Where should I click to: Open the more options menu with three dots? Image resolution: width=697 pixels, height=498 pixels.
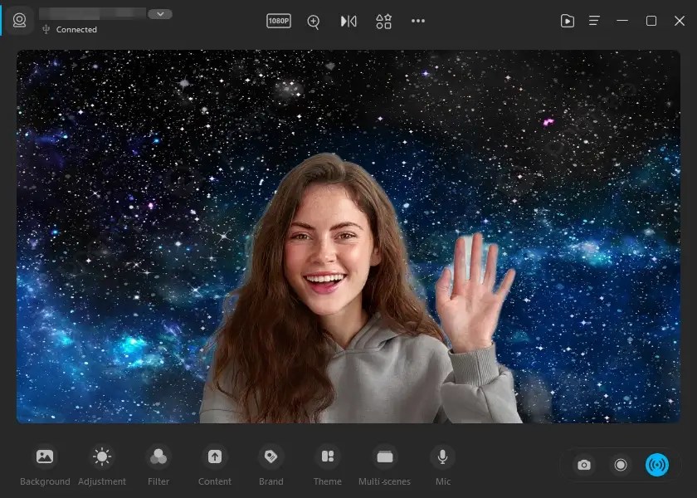(417, 21)
